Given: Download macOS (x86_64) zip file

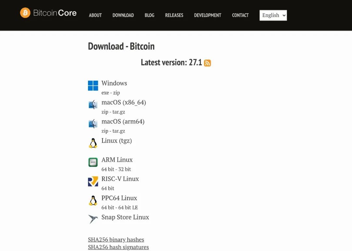Looking at the screenshot, I should click(x=105, y=112).
